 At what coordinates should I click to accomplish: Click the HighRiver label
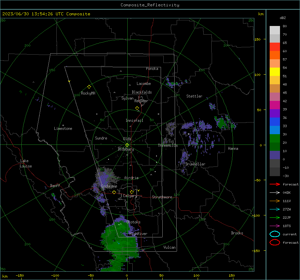[x=138, y=234]
